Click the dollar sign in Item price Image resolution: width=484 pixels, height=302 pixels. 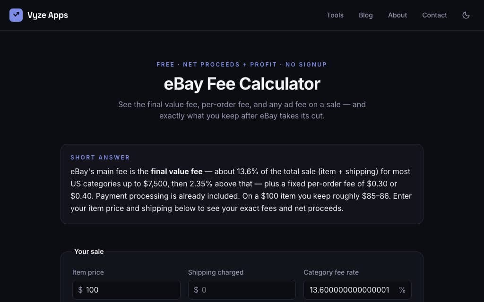click(x=80, y=290)
